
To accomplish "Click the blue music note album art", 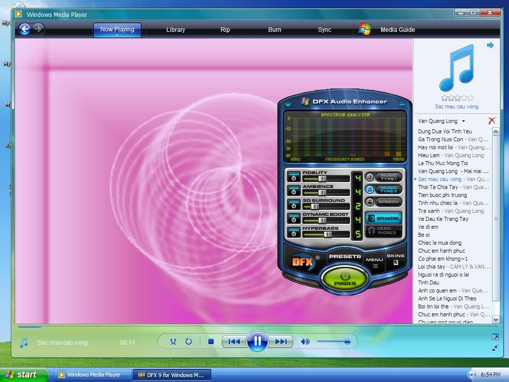I will [x=457, y=68].
